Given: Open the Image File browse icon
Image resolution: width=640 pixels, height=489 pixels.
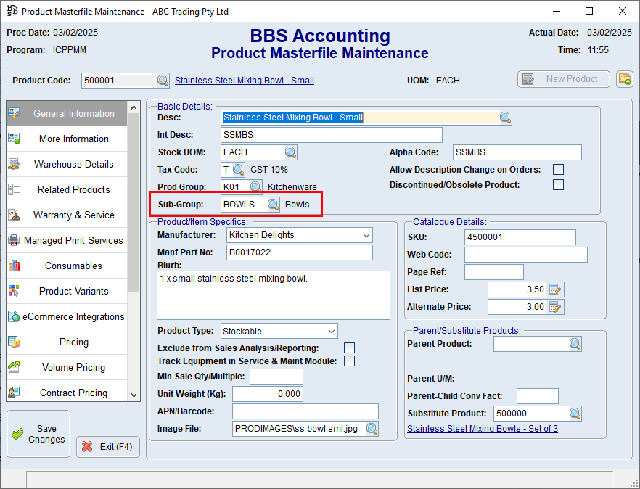Looking at the screenshot, I should [x=372, y=429].
